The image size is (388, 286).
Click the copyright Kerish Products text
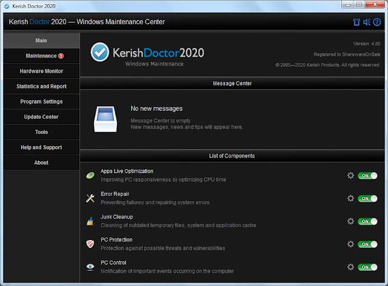pyautogui.click(x=327, y=65)
